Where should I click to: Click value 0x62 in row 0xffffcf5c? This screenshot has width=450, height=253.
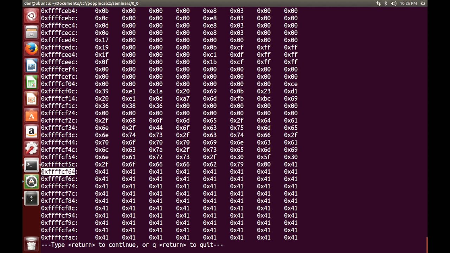click(x=210, y=164)
